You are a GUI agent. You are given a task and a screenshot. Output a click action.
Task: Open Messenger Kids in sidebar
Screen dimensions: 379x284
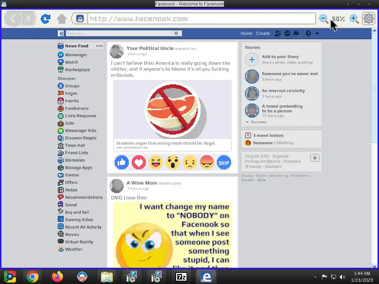coord(77,131)
